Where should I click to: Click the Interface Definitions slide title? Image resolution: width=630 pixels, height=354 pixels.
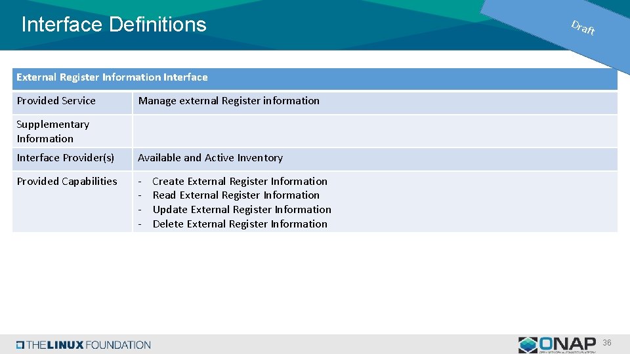pyautogui.click(x=114, y=24)
